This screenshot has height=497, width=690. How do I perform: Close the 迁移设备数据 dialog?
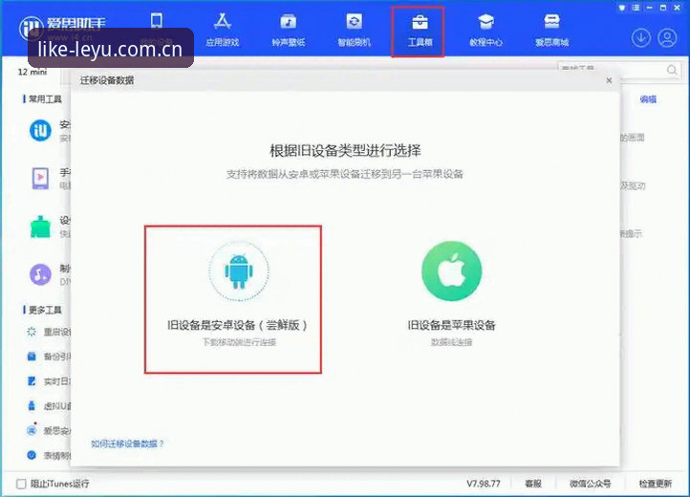point(609,80)
